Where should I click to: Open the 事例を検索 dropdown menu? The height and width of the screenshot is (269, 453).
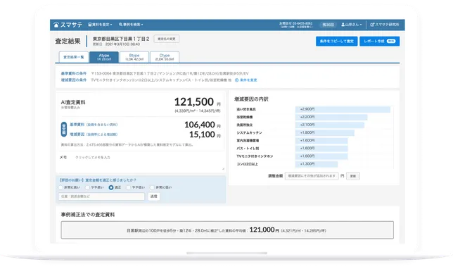[x=131, y=25]
